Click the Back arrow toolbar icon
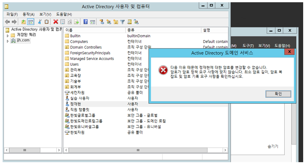Image resolution: width=305 pixels, height=164 pixels. coord(7,22)
